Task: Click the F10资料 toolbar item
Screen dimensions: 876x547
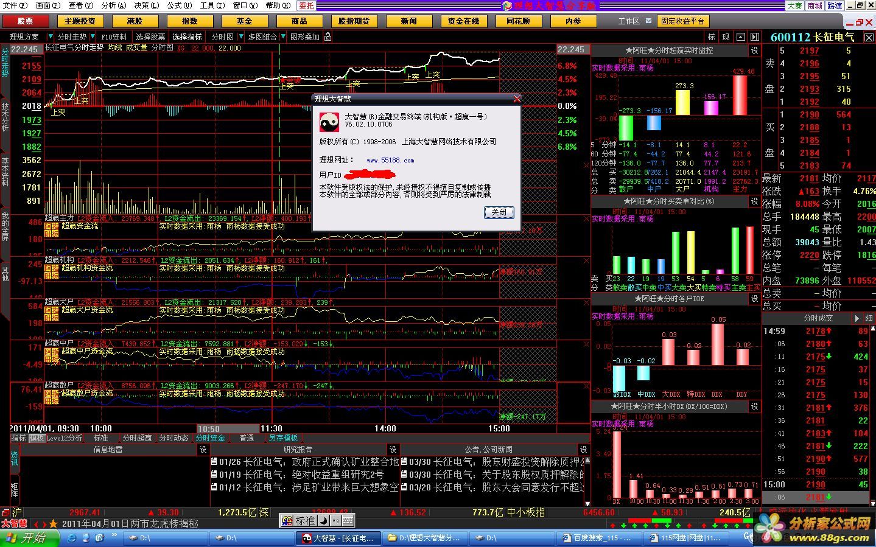Action: tap(114, 37)
